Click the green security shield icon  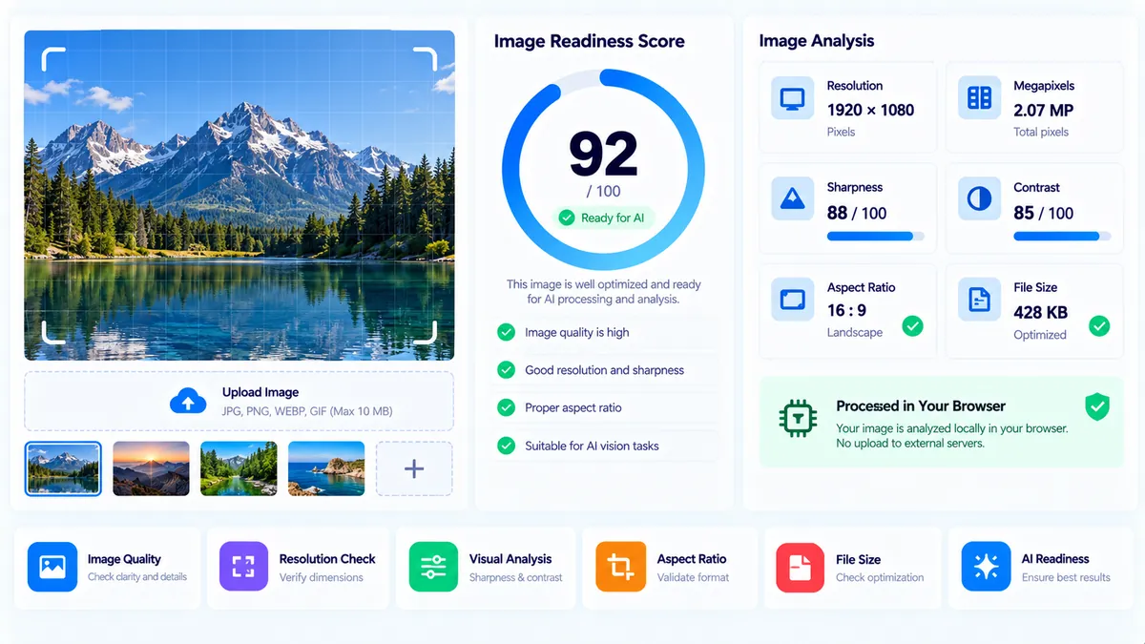pos(1097,407)
